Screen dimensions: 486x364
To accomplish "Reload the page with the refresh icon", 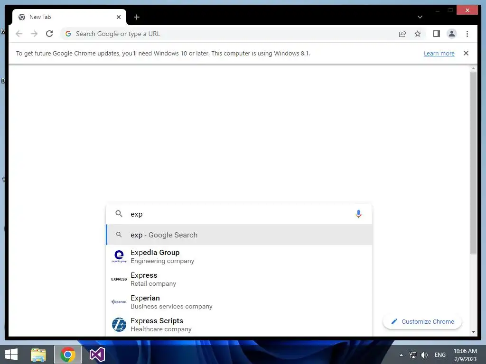I will point(49,34).
